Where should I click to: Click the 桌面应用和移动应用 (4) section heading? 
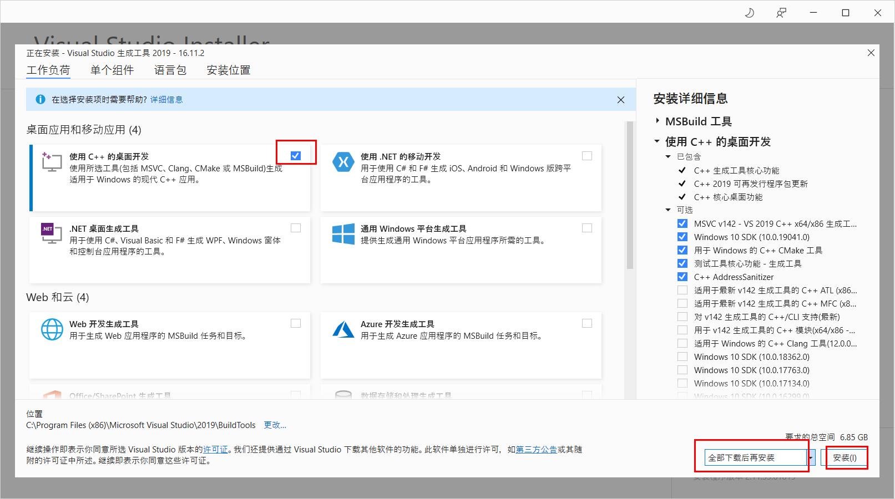tap(84, 130)
